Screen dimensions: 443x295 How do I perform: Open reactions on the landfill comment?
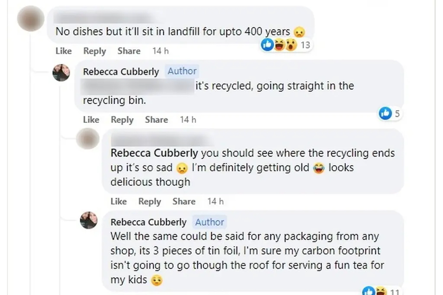(x=285, y=45)
